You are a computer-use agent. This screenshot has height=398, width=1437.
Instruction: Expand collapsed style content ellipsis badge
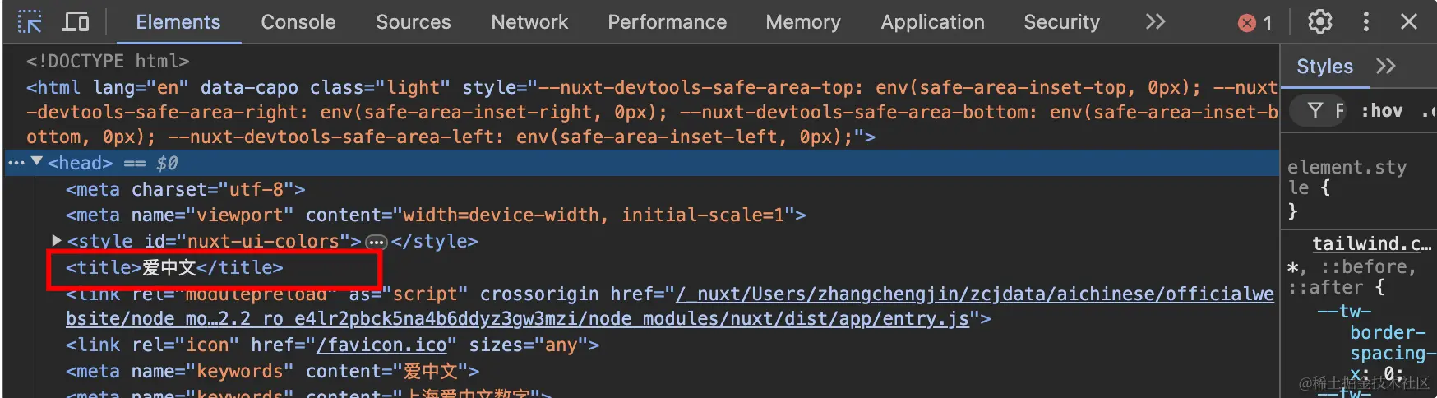click(x=376, y=242)
